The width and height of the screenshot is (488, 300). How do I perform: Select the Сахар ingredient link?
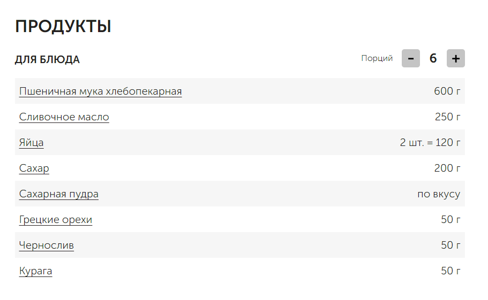point(34,168)
